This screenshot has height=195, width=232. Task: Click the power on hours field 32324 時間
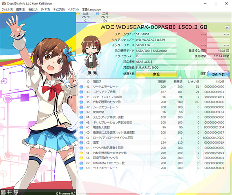[x=218, y=56]
